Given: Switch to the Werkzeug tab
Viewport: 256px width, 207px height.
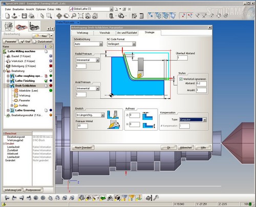Looking at the screenshot, I should tap(82, 33).
